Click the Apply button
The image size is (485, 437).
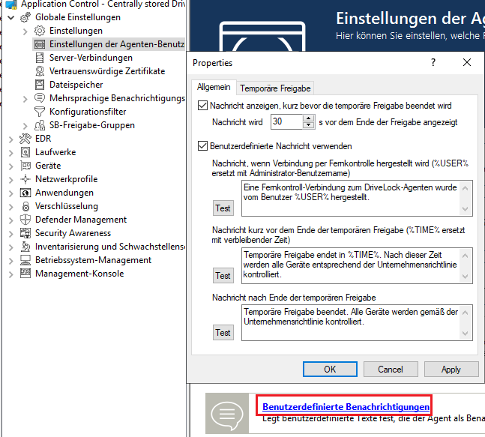(x=451, y=370)
